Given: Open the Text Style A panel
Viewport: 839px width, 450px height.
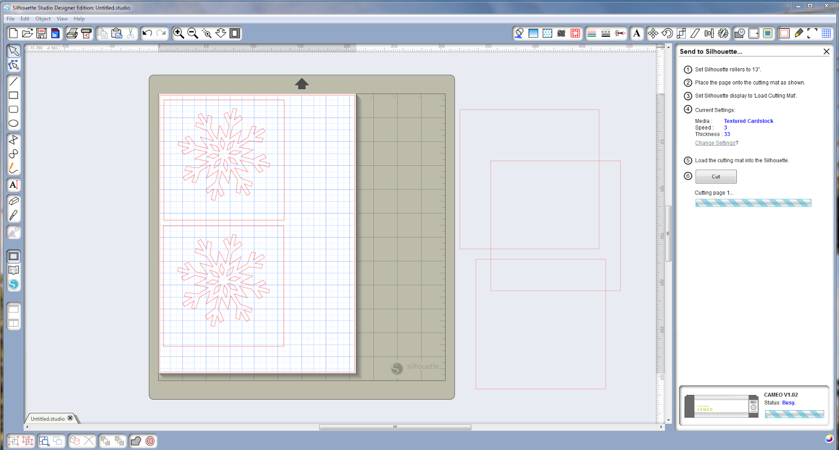Looking at the screenshot, I should [637, 33].
